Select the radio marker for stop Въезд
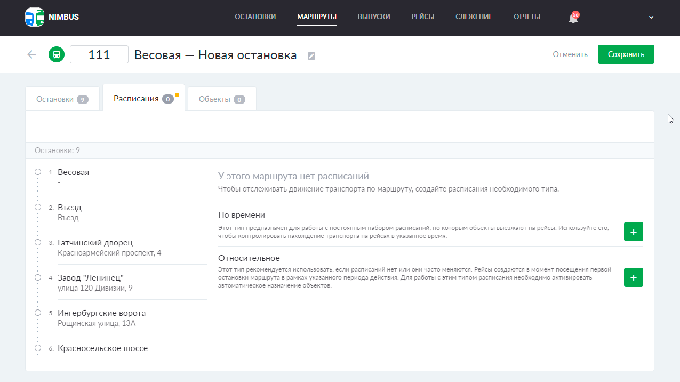This screenshot has width=680, height=382. pos(37,206)
